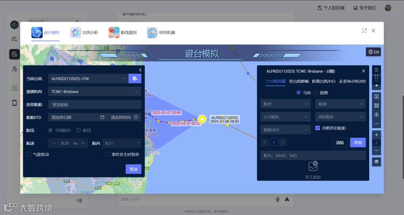Enable the 事件发生时暂停 checkbox
Screen dimensions: 404x215
pos(107,154)
